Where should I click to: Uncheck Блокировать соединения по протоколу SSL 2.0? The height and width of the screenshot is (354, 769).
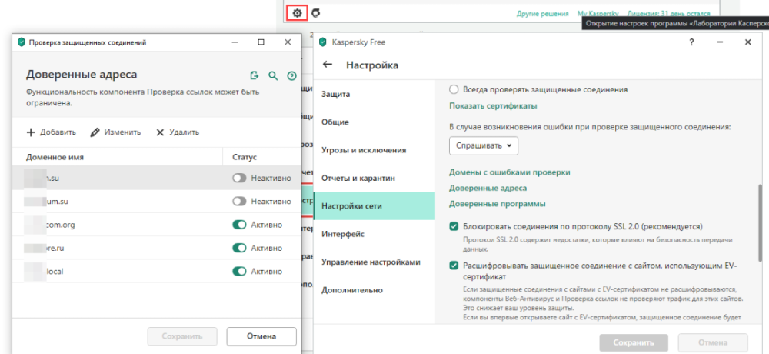tap(454, 226)
